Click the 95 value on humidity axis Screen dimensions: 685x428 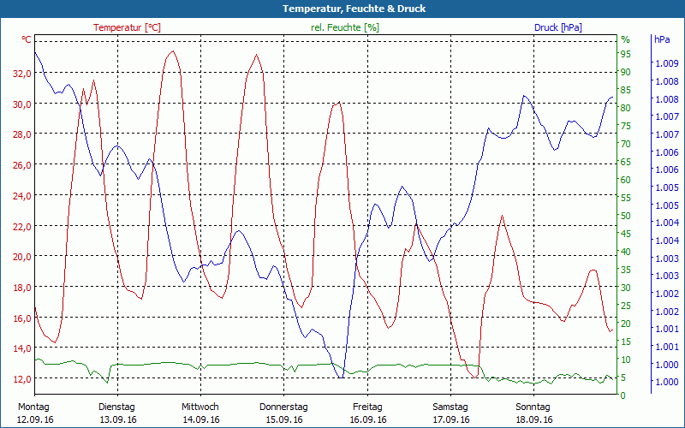point(625,54)
